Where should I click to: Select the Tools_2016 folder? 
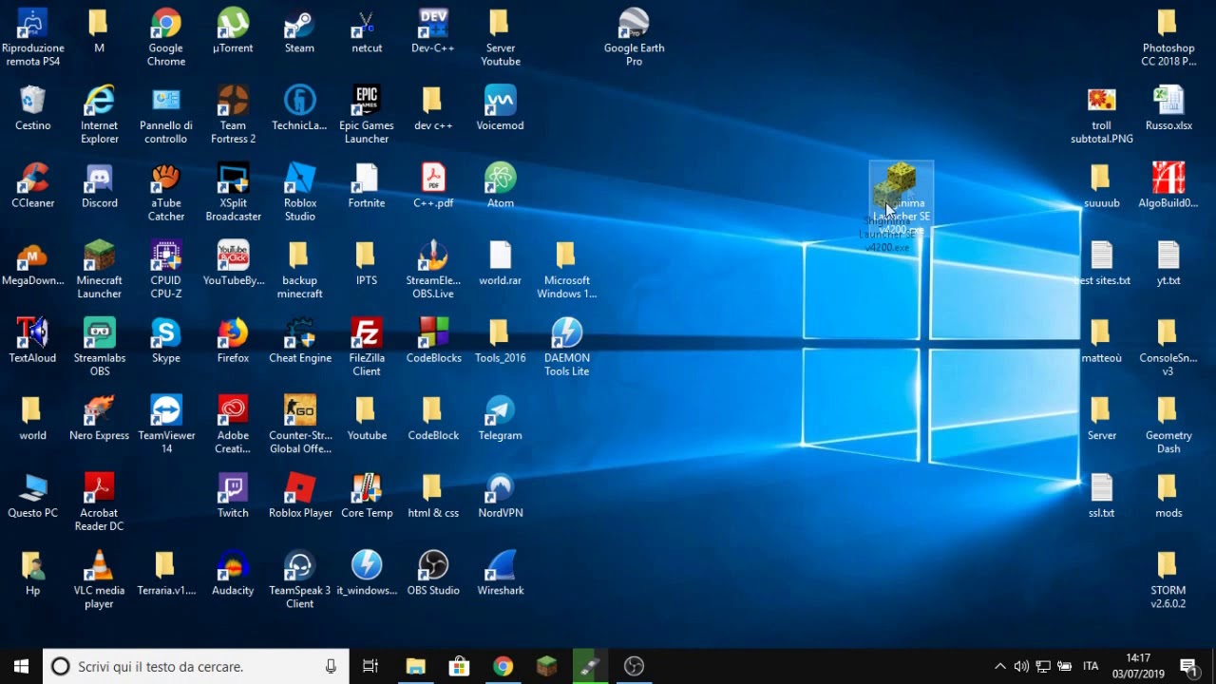point(500,341)
